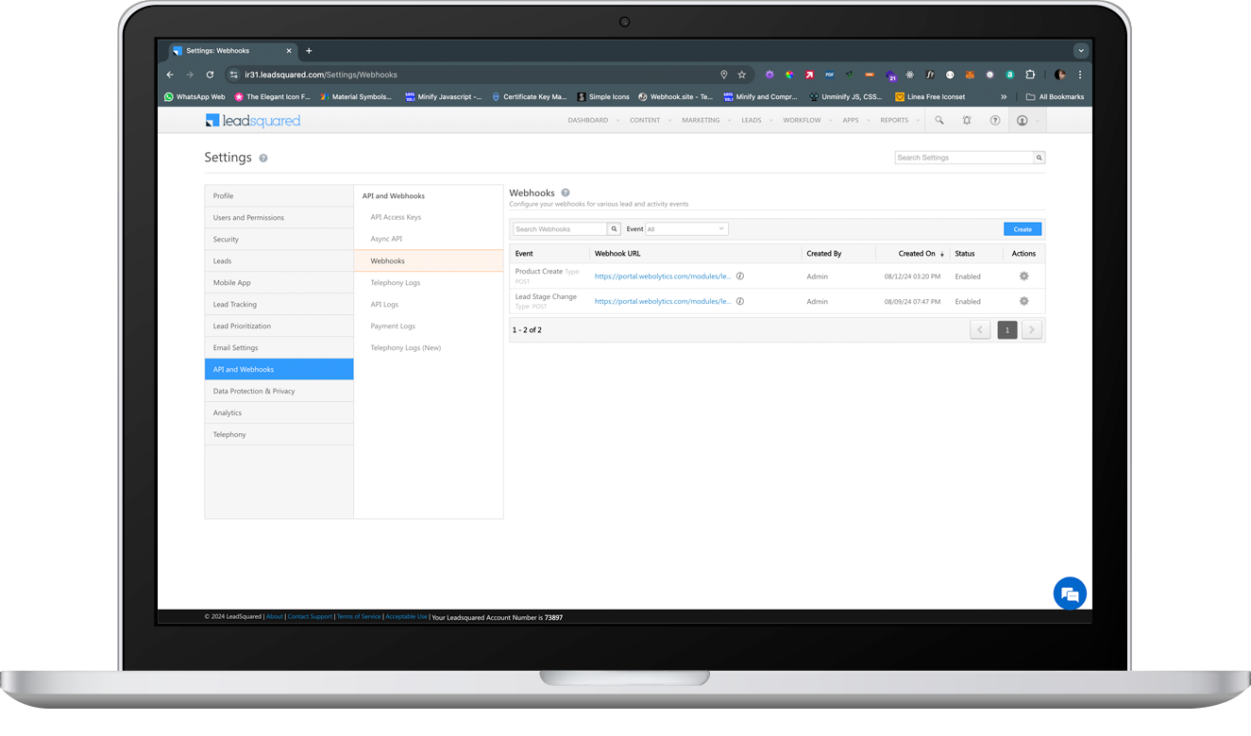Click the browser back arrow
1251x736 pixels.
click(170, 74)
